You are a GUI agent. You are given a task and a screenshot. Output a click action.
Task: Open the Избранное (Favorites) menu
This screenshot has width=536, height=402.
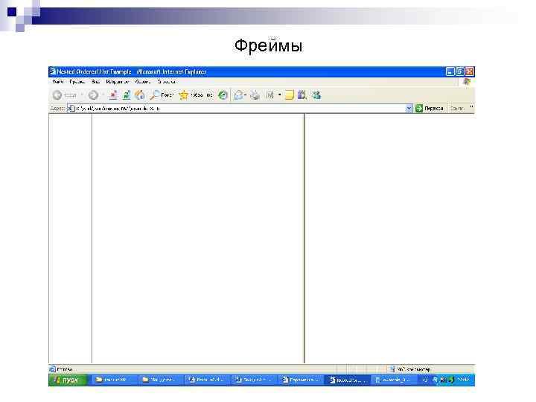pyautogui.click(x=118, y=82)
